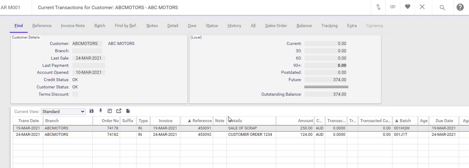Open Find by Ref. tab
469x168 pixels.
(x=126, y=26)
